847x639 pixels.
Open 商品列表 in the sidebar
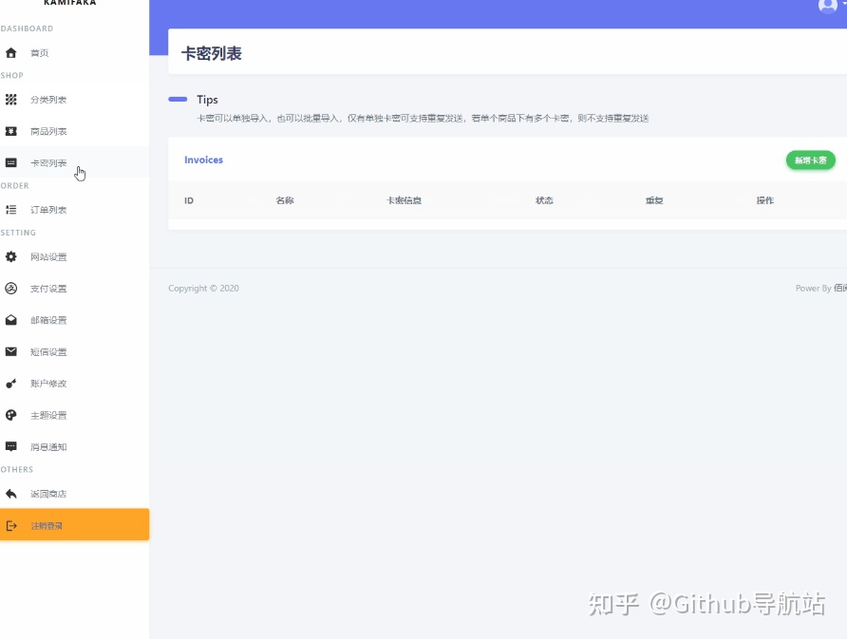[x=75, y=131]
